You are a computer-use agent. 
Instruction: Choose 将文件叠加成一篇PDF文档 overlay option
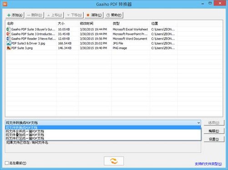(103, 135)
